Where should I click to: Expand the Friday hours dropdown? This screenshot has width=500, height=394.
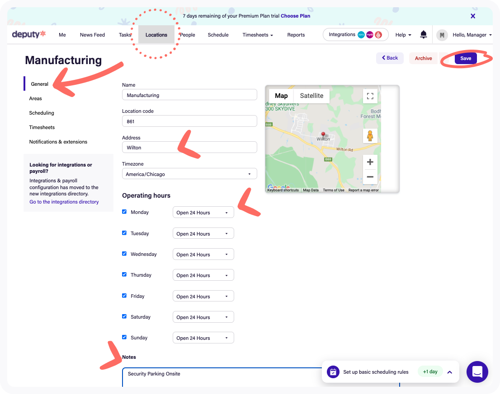point(203,296)
